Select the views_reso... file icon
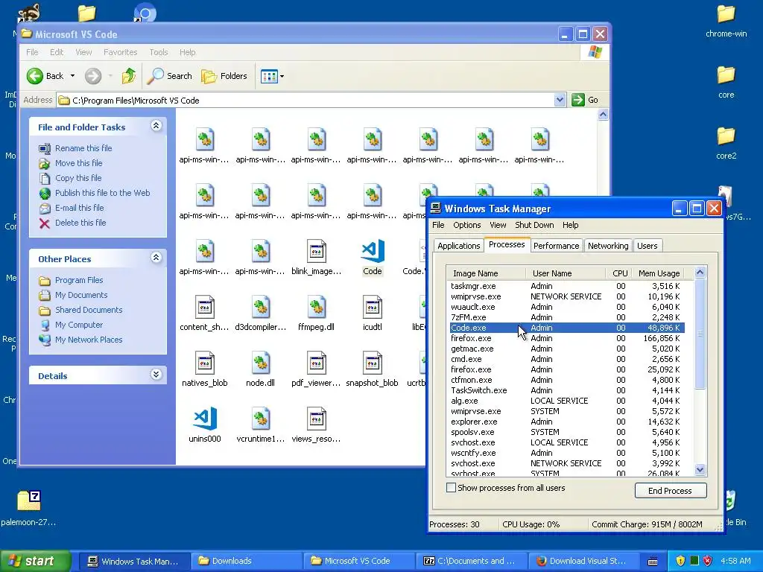 (316, 419)
